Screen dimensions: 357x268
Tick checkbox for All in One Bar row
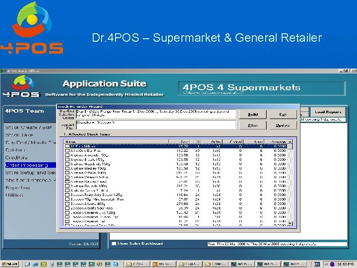[67, 151]
